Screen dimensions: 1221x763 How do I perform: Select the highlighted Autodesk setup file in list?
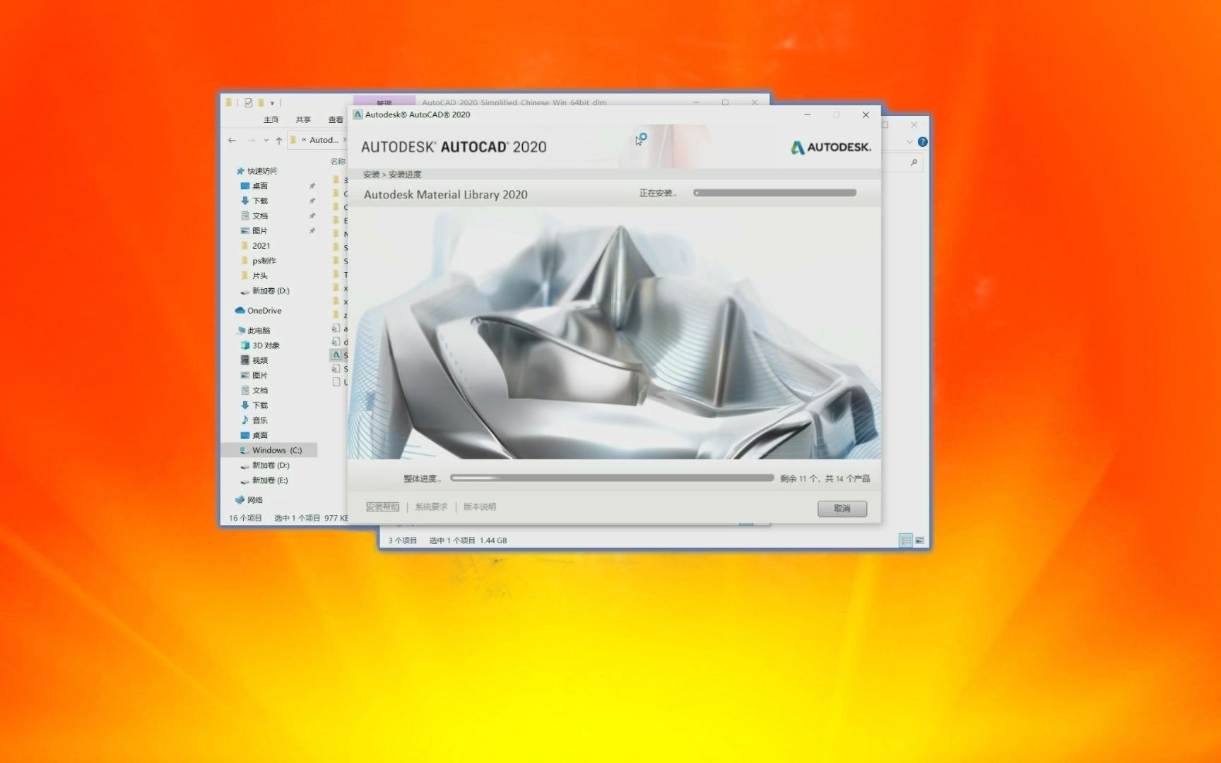click(339, 355)
